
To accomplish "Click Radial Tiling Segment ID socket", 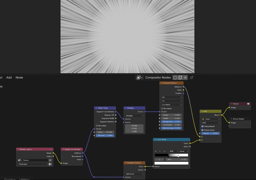I will tap(116, 115).
